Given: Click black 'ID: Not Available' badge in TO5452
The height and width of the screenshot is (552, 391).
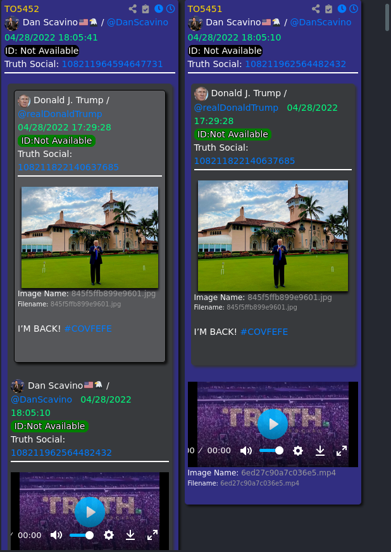Looking at the screenshot, I should pyautogui.click(x=42, y=51).
